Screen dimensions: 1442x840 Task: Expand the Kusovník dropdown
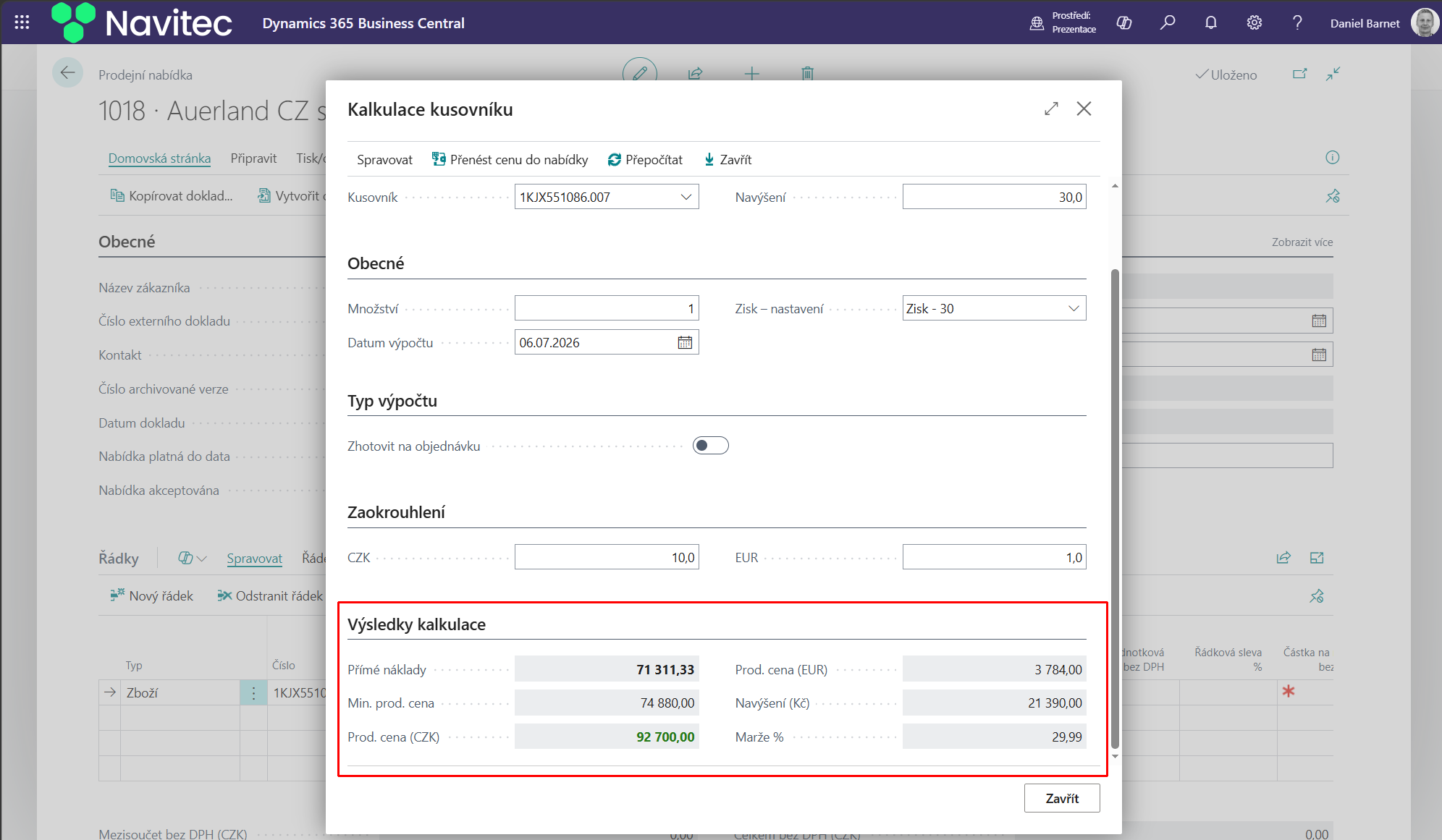[686, 197]
